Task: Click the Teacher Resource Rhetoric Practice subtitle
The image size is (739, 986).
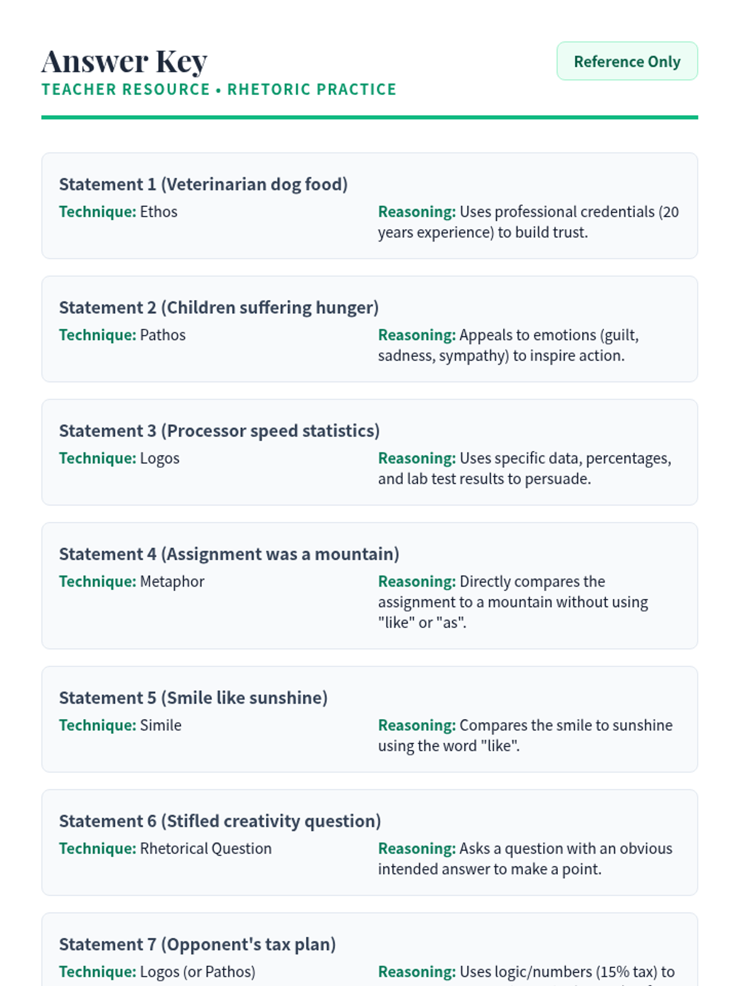Action: (x=219, y=89)
